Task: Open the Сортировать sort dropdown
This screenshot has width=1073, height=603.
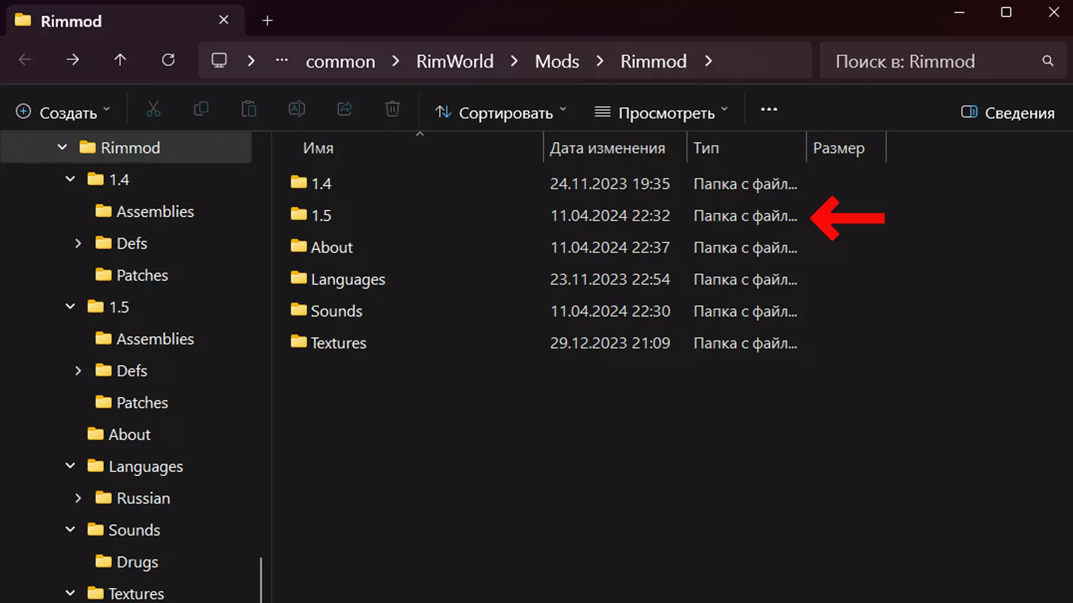Action: coord(501,113)
